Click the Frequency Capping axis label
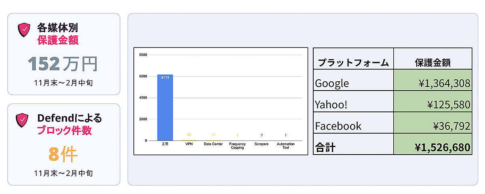The height and width of the screenshot is (194, 485). pyautogui.click(x=237, y=145)
